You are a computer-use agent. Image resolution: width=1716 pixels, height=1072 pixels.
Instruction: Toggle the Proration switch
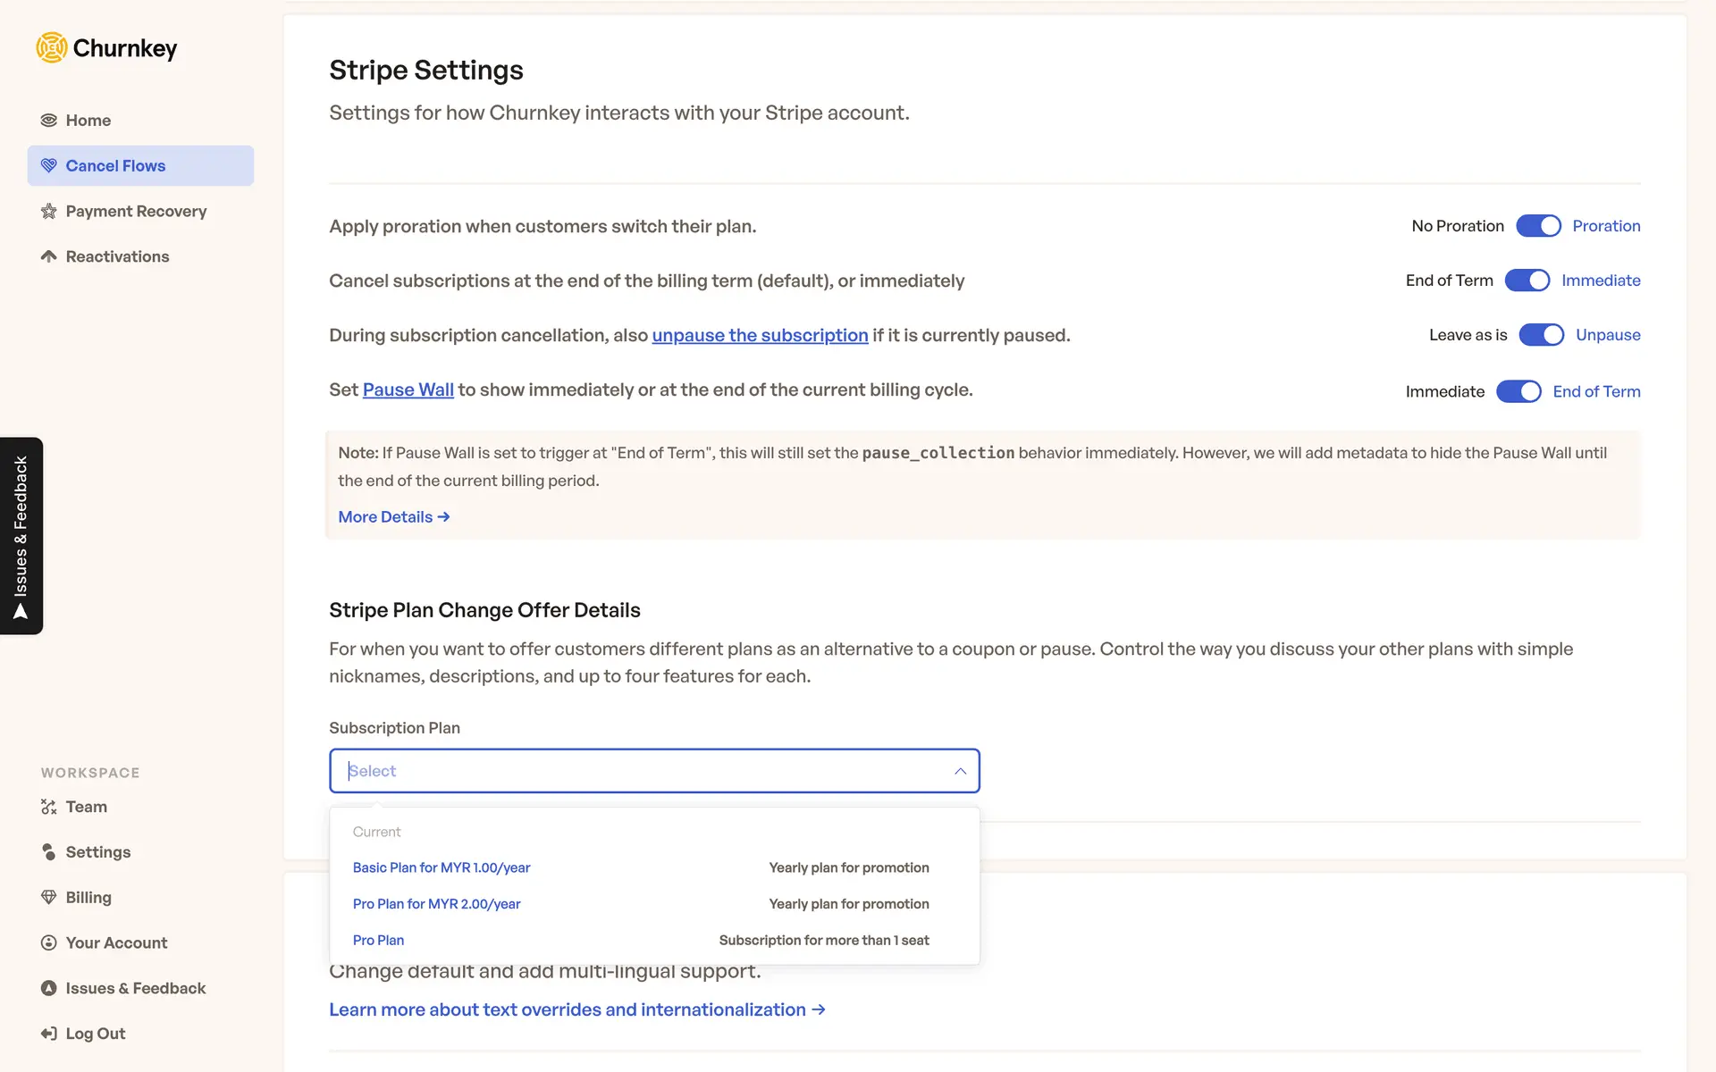coord(1537,226)
